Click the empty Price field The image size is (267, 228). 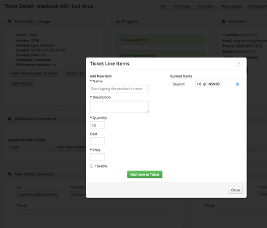[97, 158]
